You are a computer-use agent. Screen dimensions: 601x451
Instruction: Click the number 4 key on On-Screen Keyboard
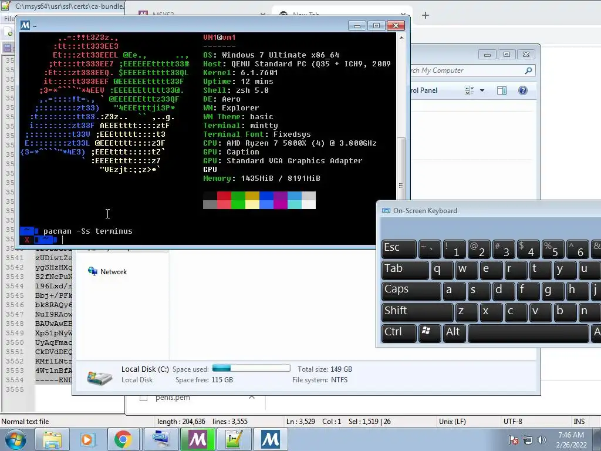point(528,248)
